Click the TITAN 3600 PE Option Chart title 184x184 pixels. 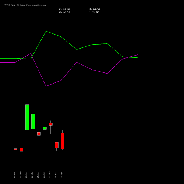(25, 6)
